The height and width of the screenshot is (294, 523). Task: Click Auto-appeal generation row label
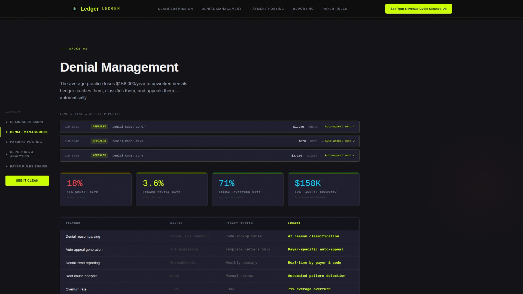tap(84, 250)
